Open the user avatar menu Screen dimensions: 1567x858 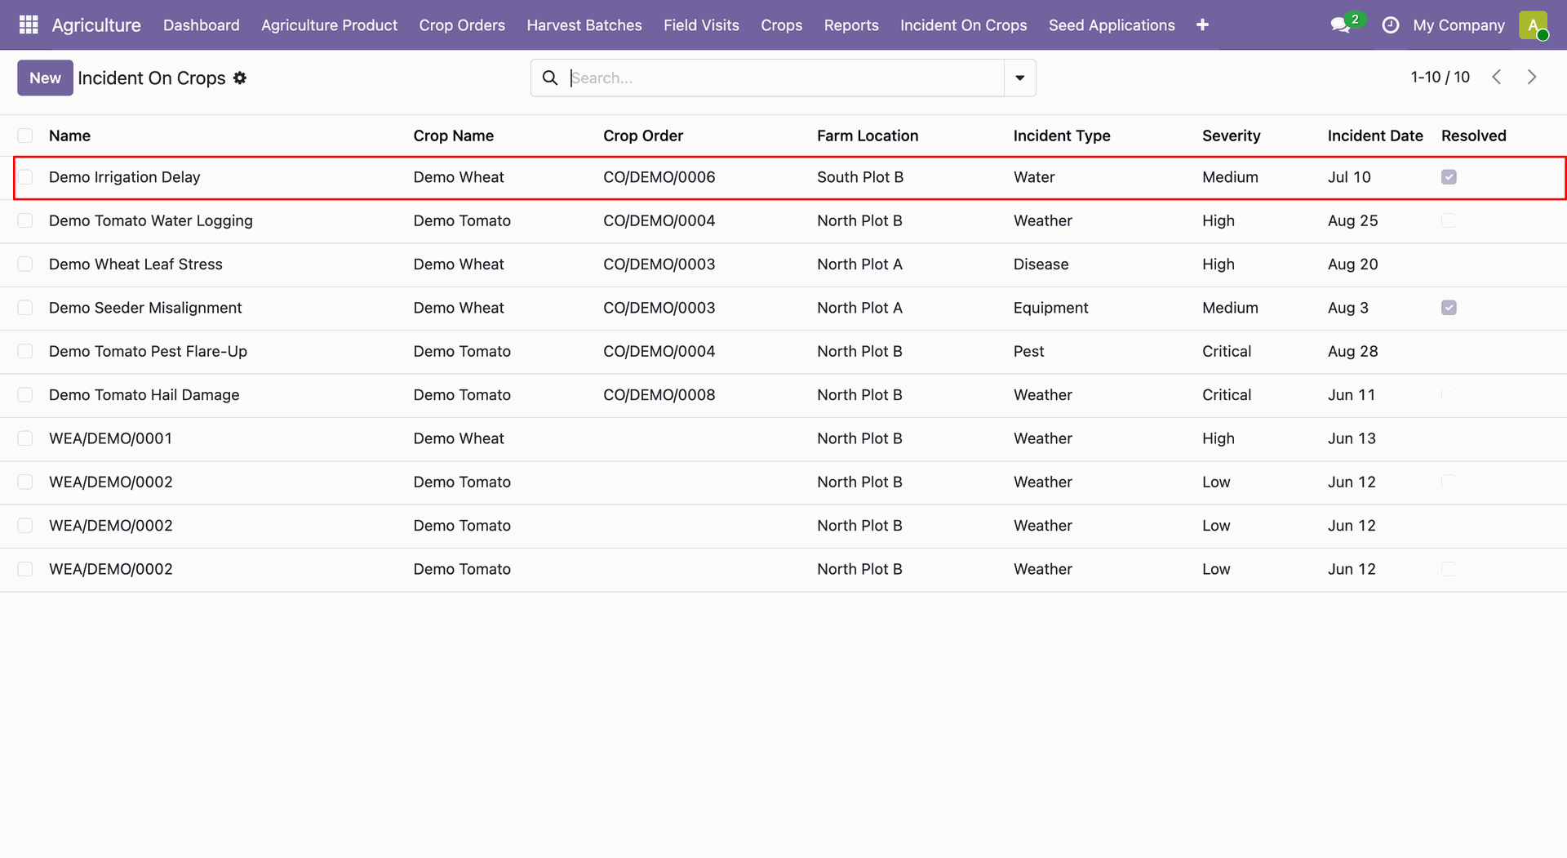[1534, 25]
